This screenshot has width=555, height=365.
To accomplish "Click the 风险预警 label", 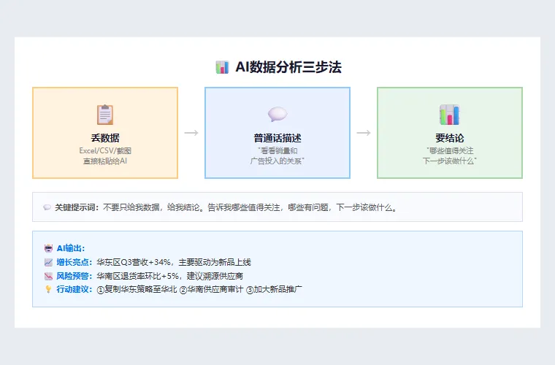I will (73, 276).
